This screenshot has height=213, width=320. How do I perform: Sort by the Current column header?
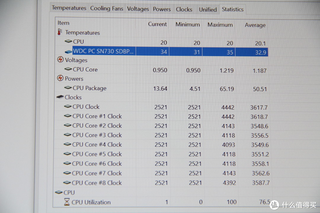pos(157,24)
